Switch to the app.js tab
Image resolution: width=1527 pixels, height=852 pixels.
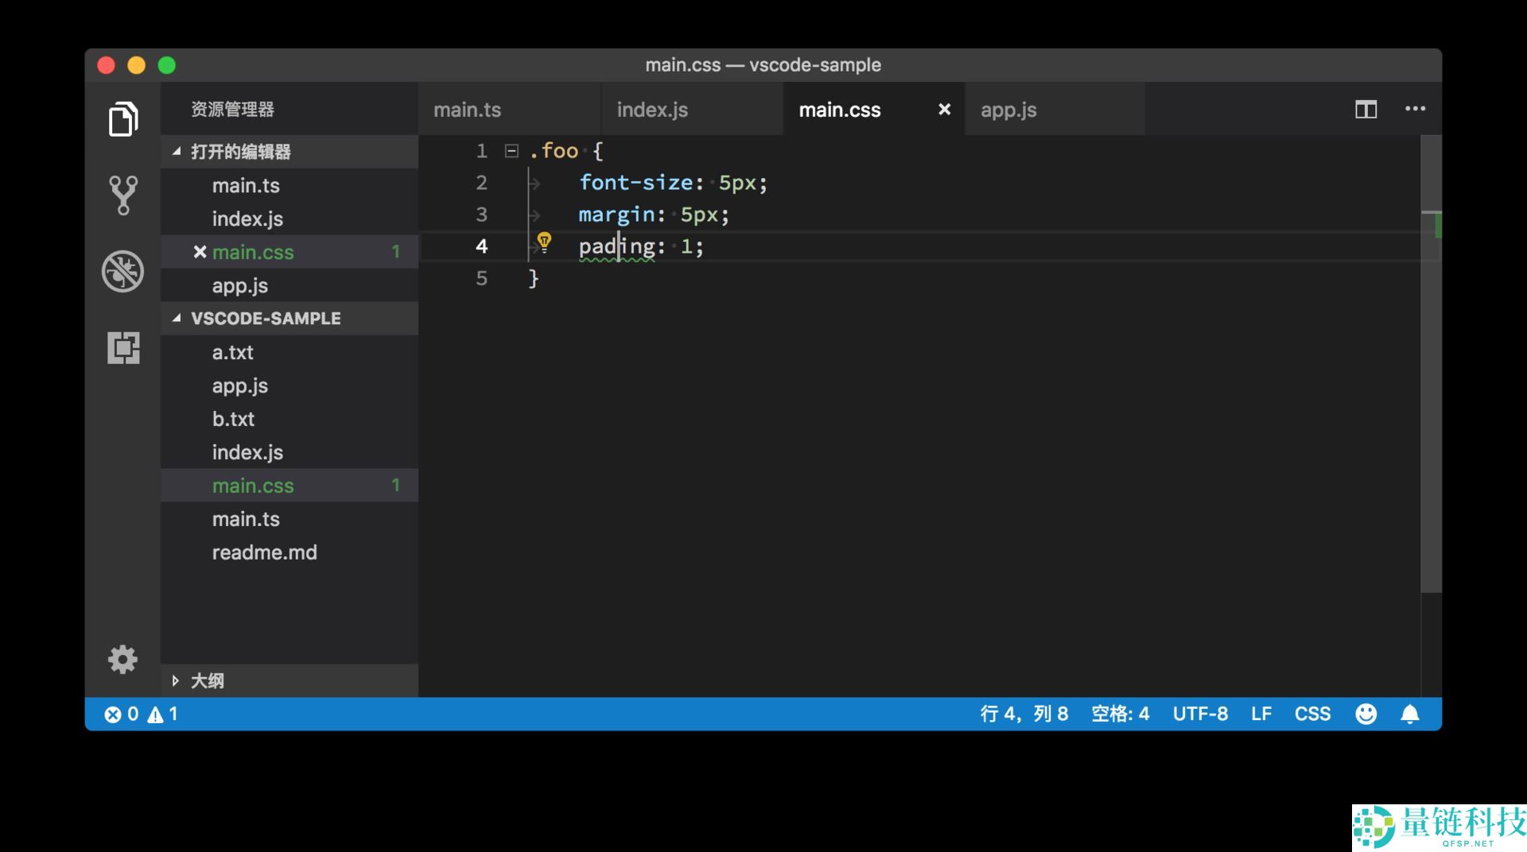1055,109
